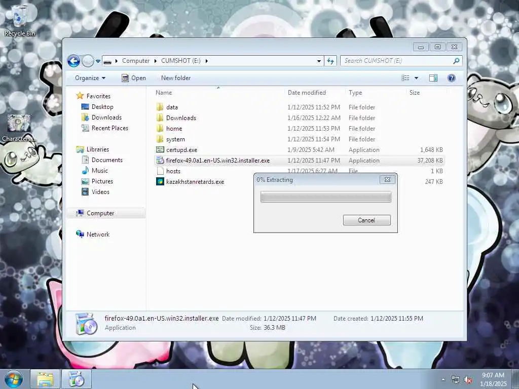The height and width of the screenshot is (389, 519).
Task: Select Computer in the navigation pane
Action: [x=100, y=213]
